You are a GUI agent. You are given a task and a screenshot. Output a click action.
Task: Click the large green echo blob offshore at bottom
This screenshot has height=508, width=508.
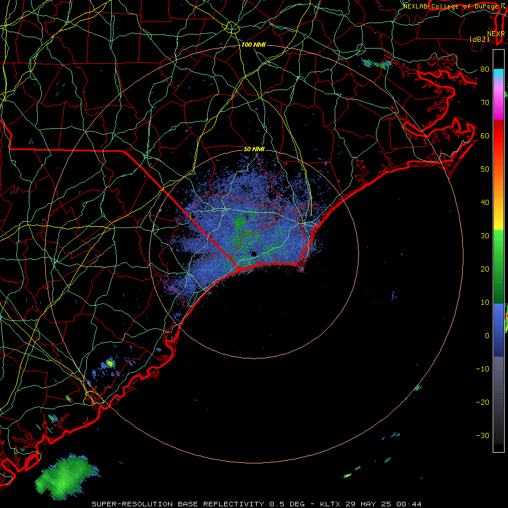click(67, 476)
